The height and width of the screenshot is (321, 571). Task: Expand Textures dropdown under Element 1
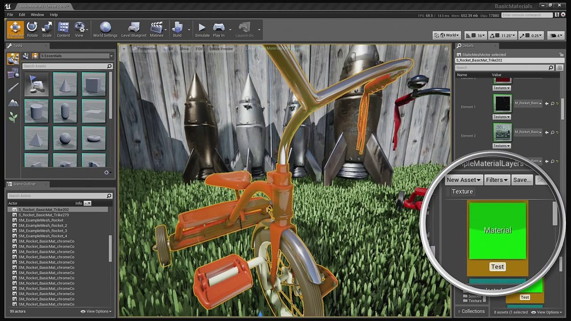[501, 117]
